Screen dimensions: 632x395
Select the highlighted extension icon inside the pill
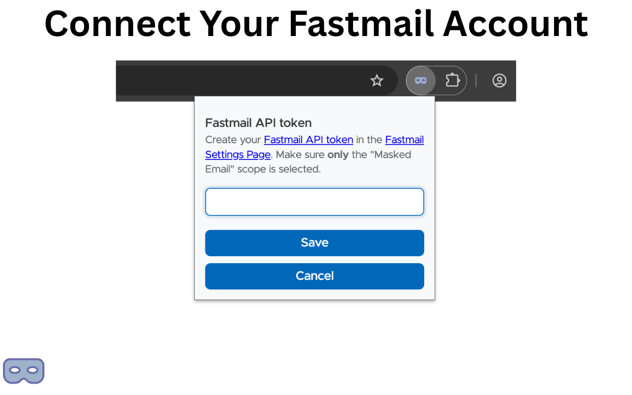(x=420, y=80)
